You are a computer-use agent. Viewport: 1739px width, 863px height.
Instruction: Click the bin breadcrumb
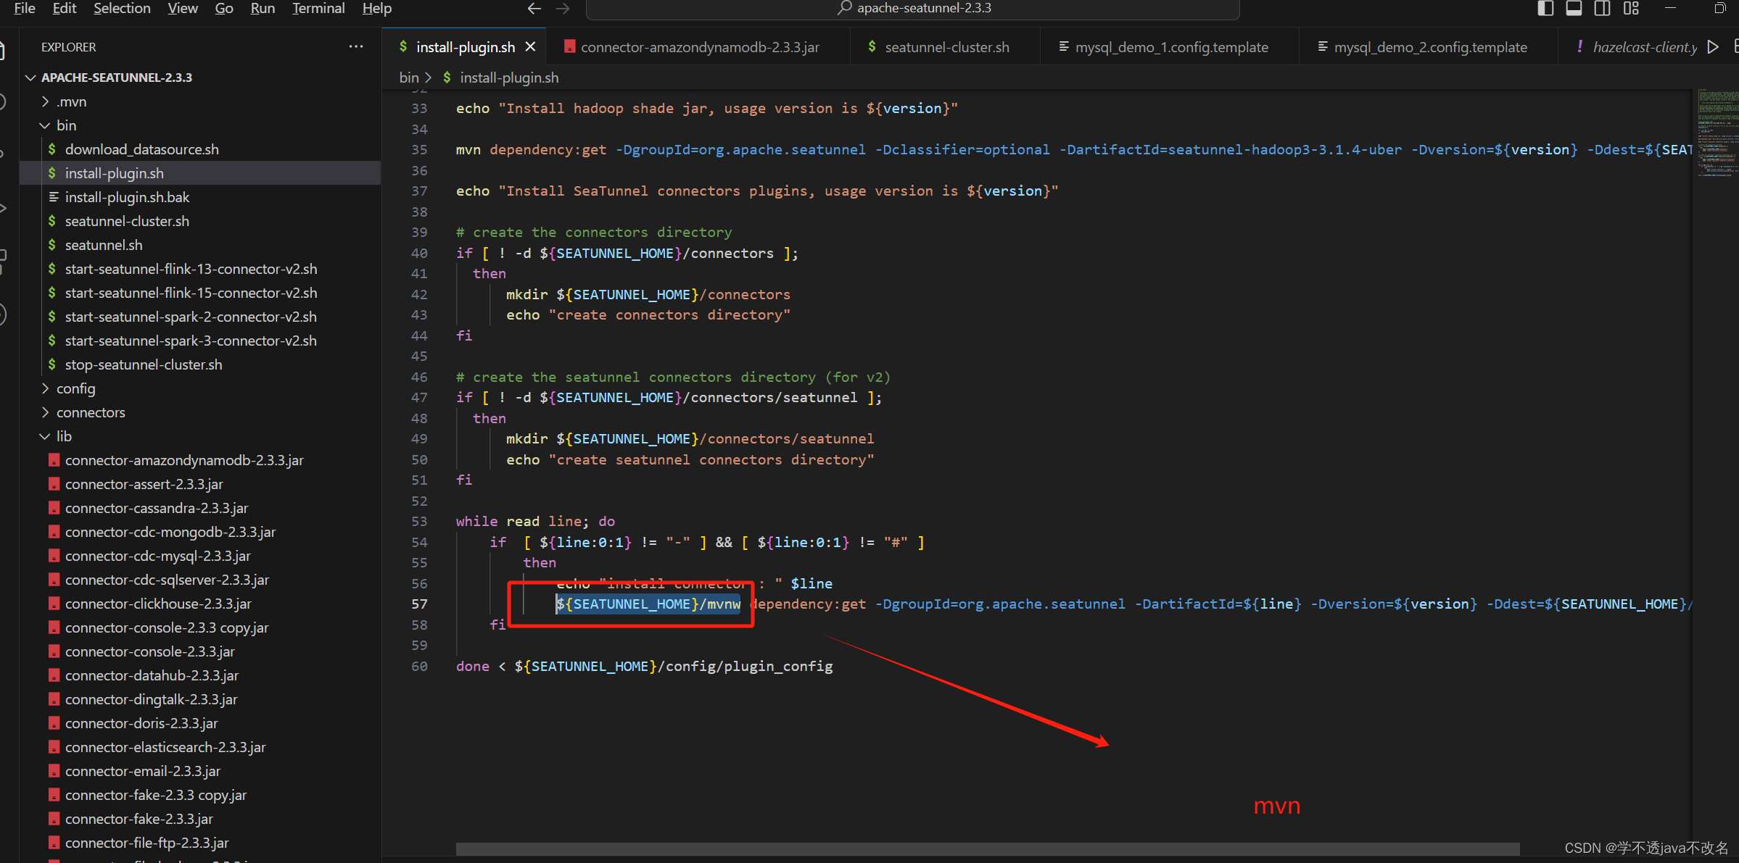point(408,78)
